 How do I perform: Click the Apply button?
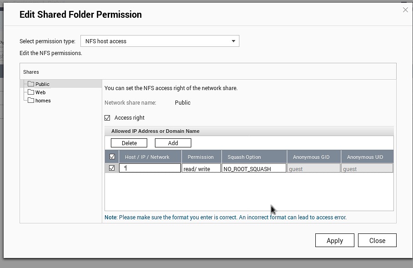tap(334, 240)
